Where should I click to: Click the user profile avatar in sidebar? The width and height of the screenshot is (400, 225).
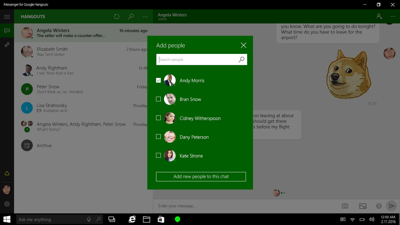pyautogui.click(x=6, y=189)
